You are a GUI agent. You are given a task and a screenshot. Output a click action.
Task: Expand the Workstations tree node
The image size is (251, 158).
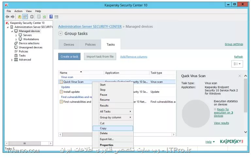(16, 39)
